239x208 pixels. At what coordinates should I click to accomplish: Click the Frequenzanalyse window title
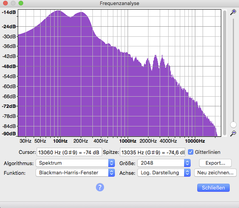coord(119,3)
